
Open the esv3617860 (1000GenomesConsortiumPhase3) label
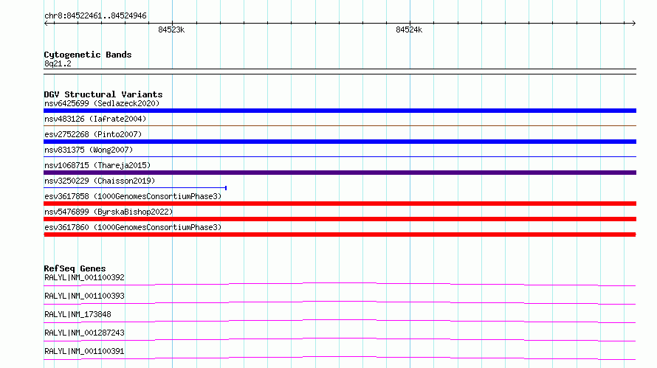click(133, 227)
